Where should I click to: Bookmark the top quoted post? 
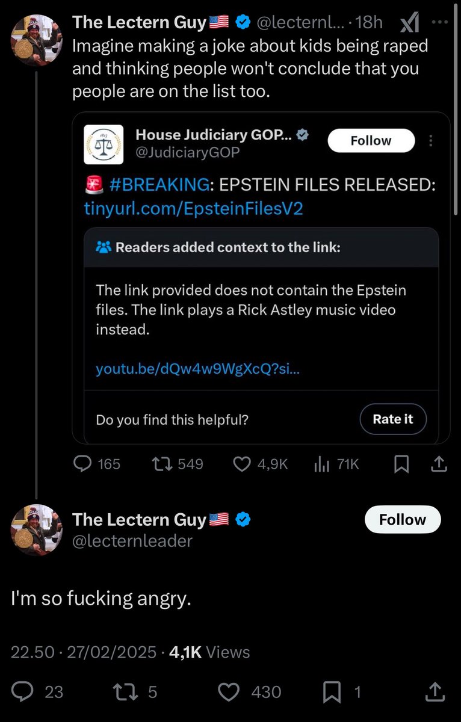click(401, 464)
